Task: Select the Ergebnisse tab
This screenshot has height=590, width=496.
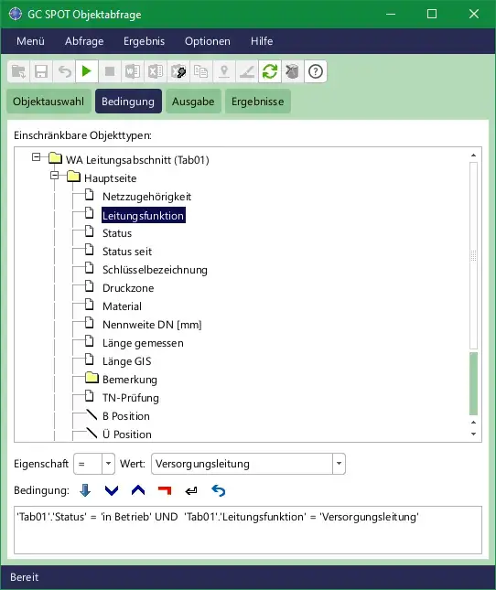Action: (x=257, y=102)
